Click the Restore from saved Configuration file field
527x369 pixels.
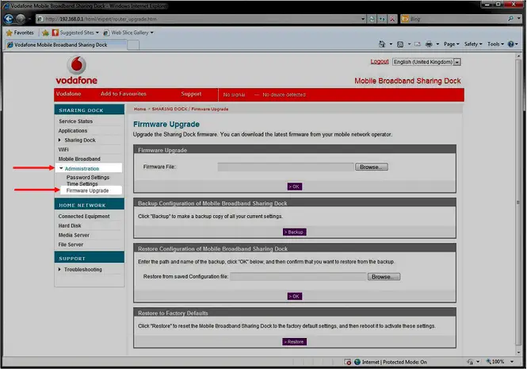298,277
